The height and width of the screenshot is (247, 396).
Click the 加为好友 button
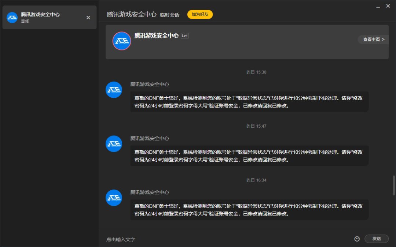200,14
